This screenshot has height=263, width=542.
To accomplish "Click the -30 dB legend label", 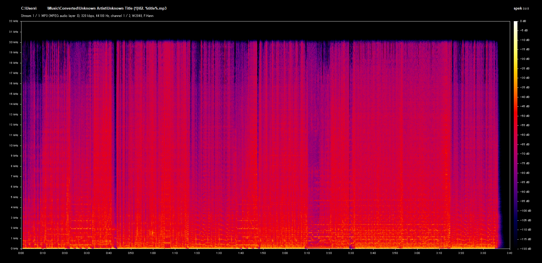I will [x=525, y=78].
